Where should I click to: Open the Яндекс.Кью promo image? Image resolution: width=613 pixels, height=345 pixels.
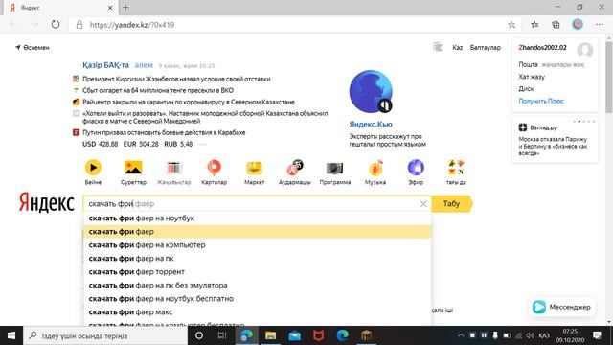pyautogui.click(x=371, y=92)
